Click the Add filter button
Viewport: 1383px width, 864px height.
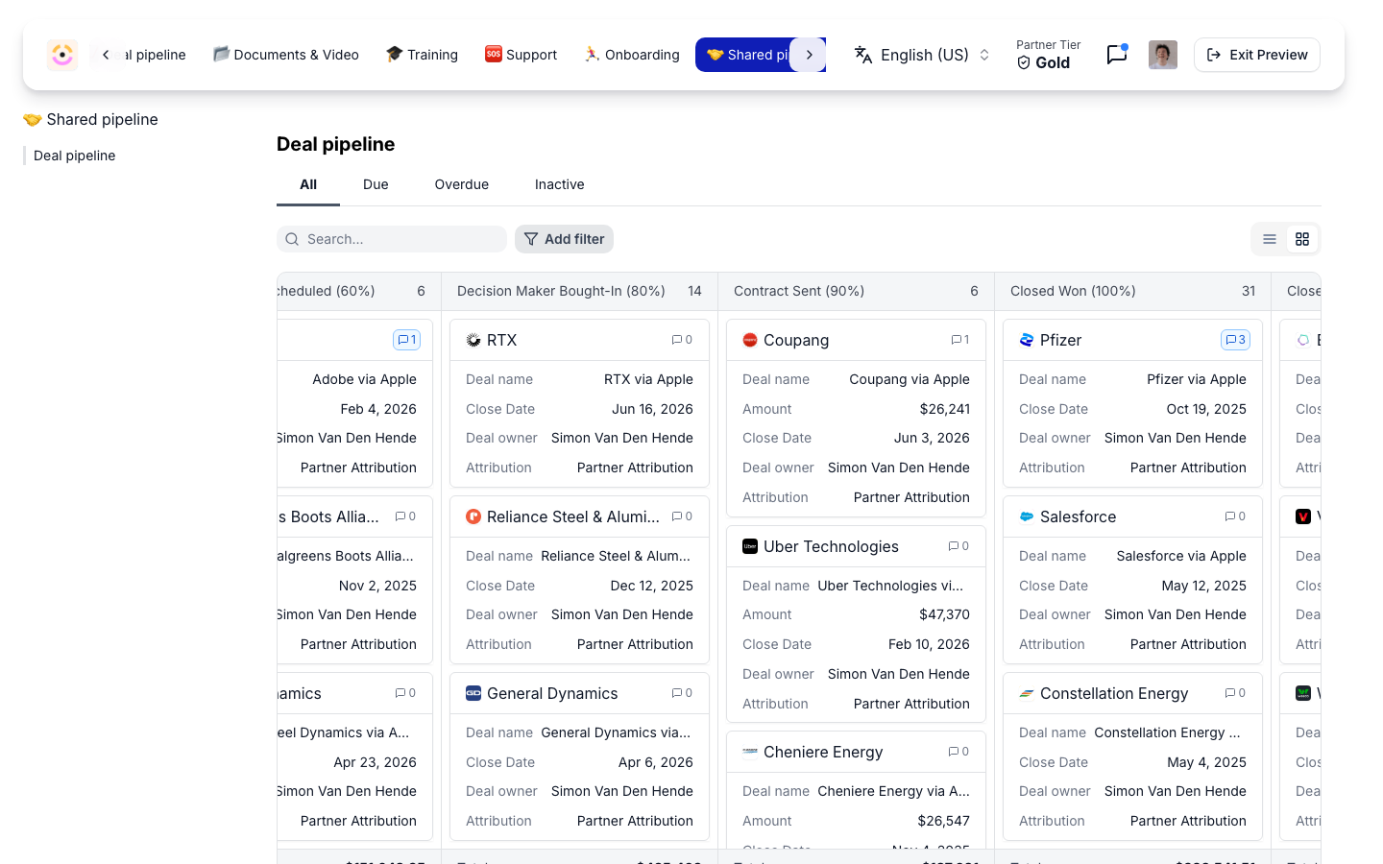(564, 239)
